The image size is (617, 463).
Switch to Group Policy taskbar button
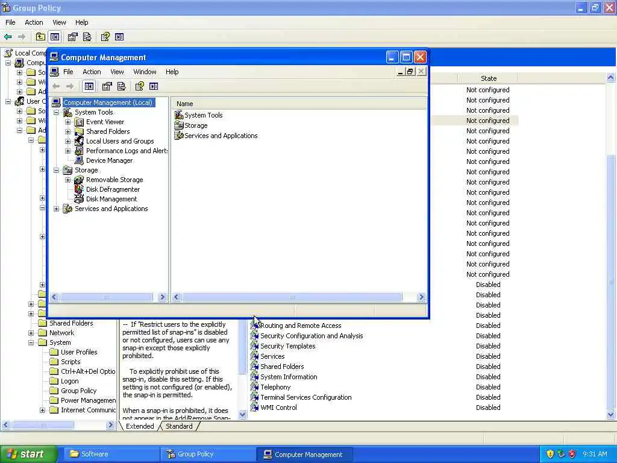click(207, 454)
